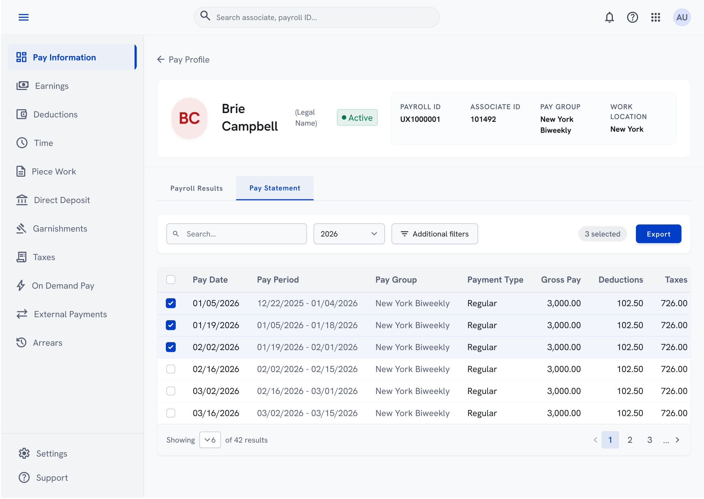This screenshot has height=499, width=704.
Task: Check the 02/16/2026 pay date row
Action: coord(171,369)
